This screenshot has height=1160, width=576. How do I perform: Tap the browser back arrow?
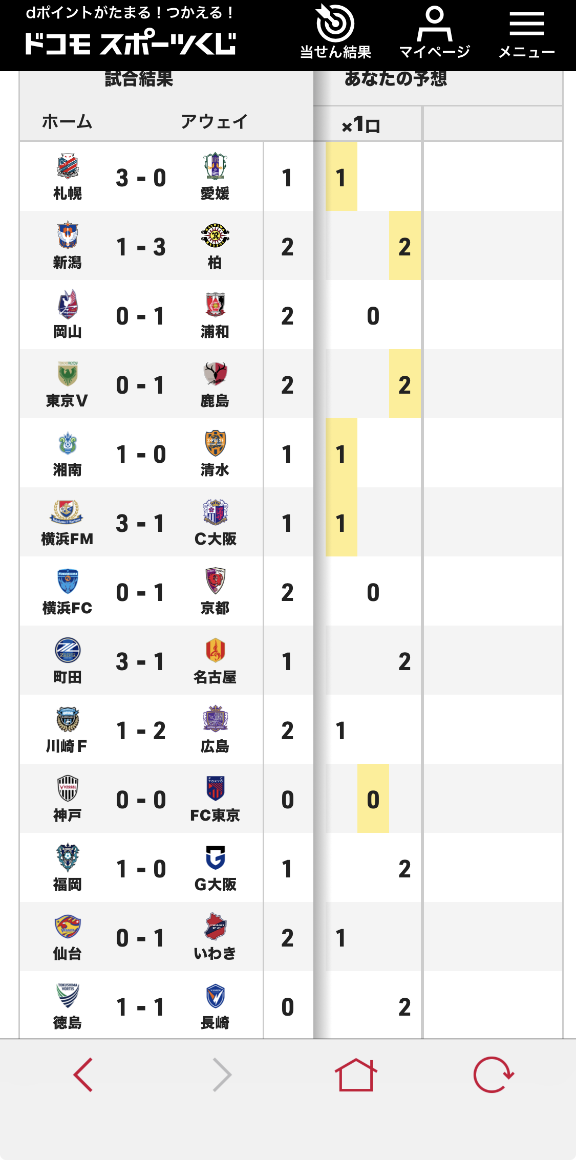tap(83, 1075)
